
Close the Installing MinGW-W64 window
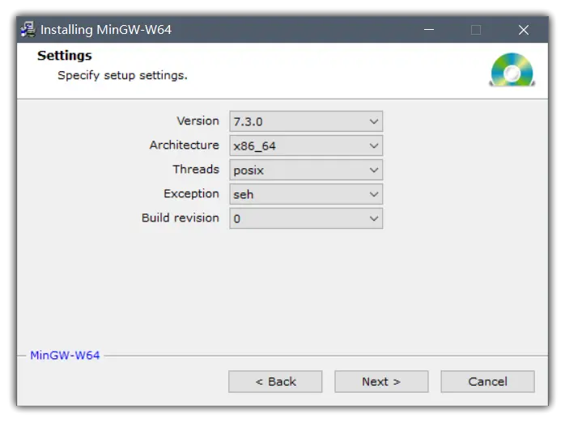click(x=523, y=30)
